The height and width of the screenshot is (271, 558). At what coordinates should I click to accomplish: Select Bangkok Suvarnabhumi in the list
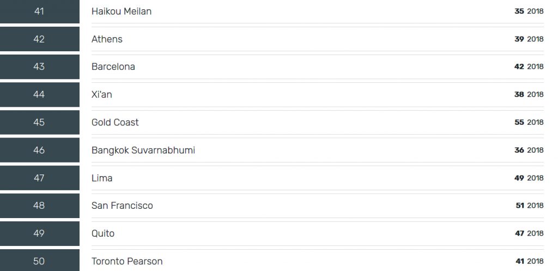[x=143, y=150]
